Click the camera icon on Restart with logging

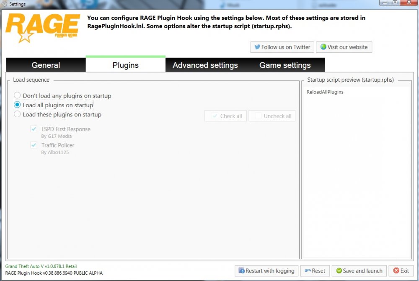241,271
